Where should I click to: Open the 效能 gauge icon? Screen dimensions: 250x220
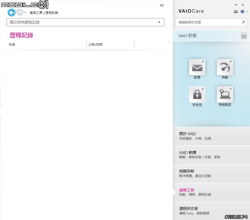point(225,67)
